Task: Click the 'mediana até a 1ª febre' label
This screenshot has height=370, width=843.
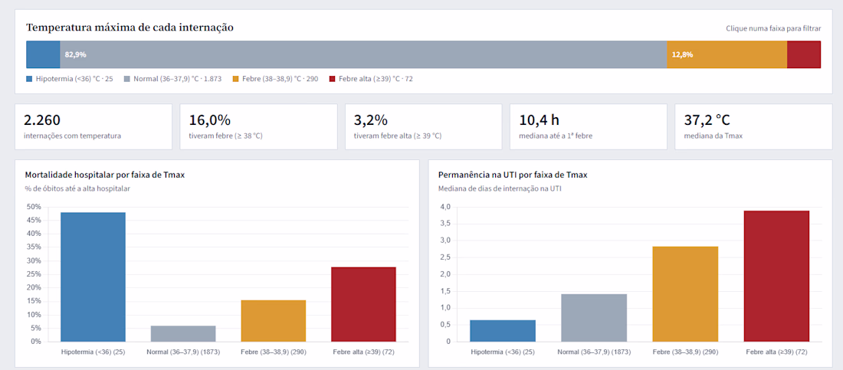Action: click(556, 136)
